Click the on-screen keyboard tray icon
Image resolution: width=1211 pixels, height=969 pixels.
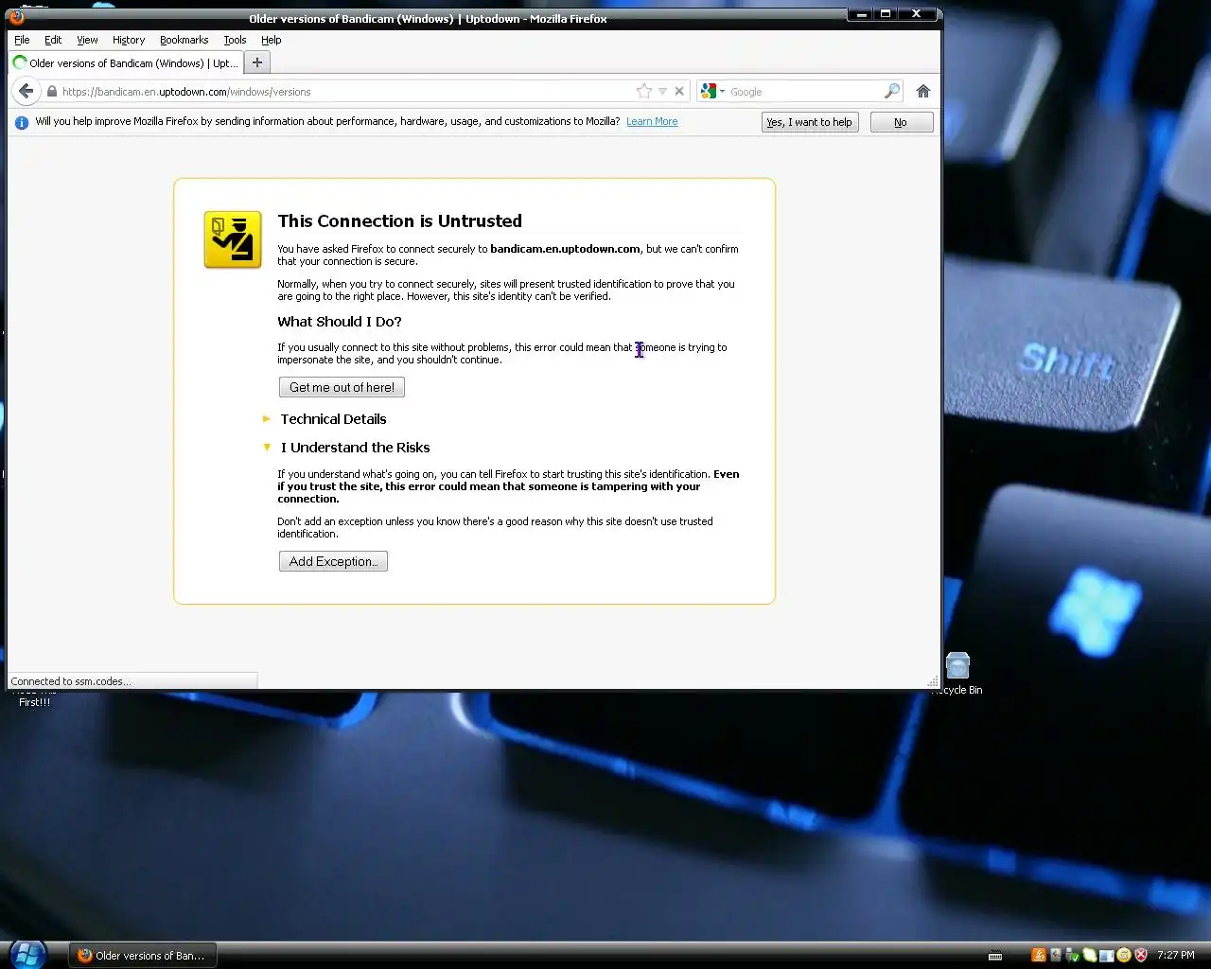point(995,956)
